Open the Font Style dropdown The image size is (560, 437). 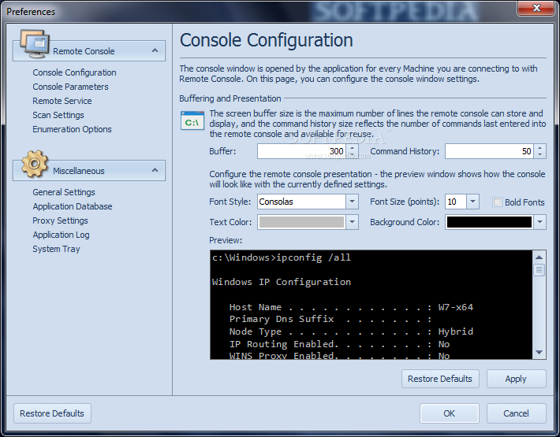352,202
